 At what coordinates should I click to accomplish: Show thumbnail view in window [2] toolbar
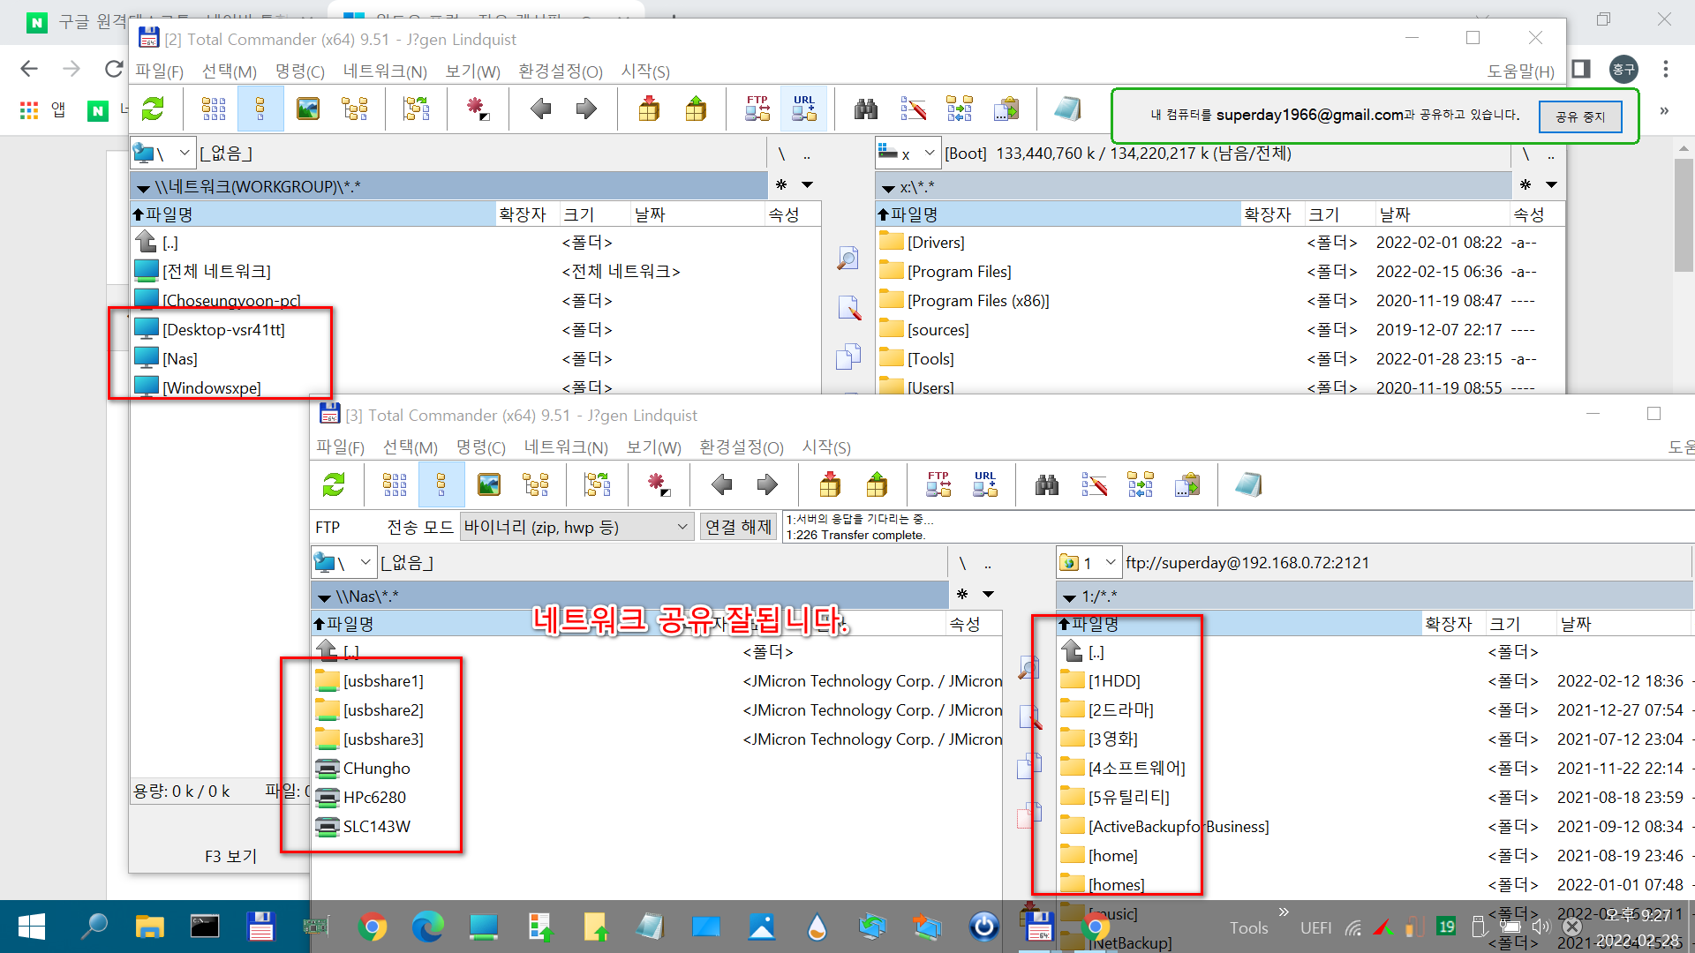coord(307,109)
